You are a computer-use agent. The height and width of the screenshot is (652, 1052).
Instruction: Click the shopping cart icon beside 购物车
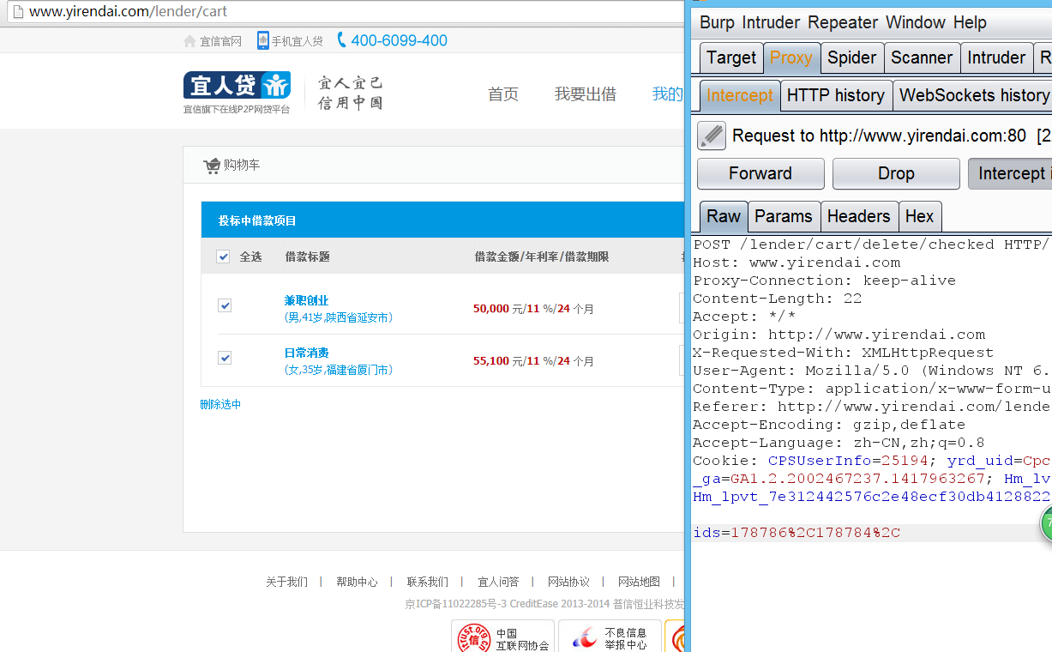pos(211,166)
